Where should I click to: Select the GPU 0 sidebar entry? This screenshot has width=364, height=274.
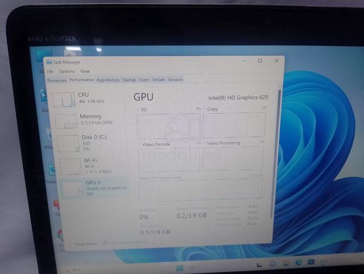tap(94, 188)
